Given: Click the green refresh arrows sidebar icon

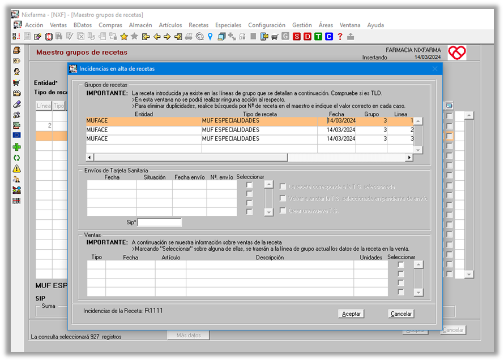Looking at the screenshot, I should (x=17, y=158).
